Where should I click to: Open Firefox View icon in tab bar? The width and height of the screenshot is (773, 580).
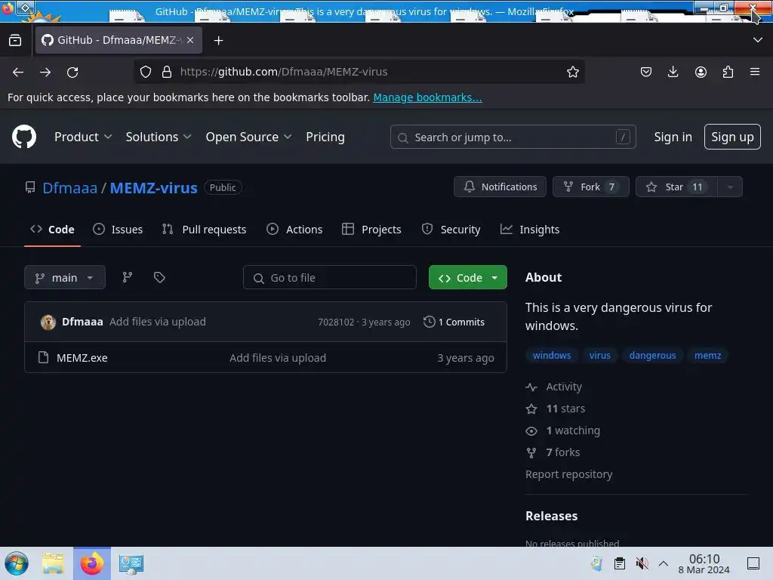(15, 40)
